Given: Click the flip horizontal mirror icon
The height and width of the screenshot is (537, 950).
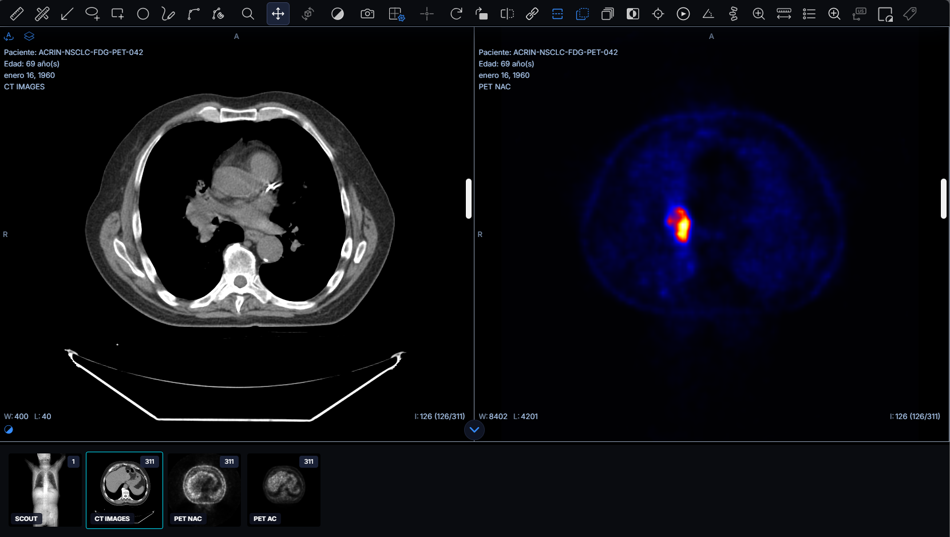Looking at the screenshot, I should (x=507, y=14).
